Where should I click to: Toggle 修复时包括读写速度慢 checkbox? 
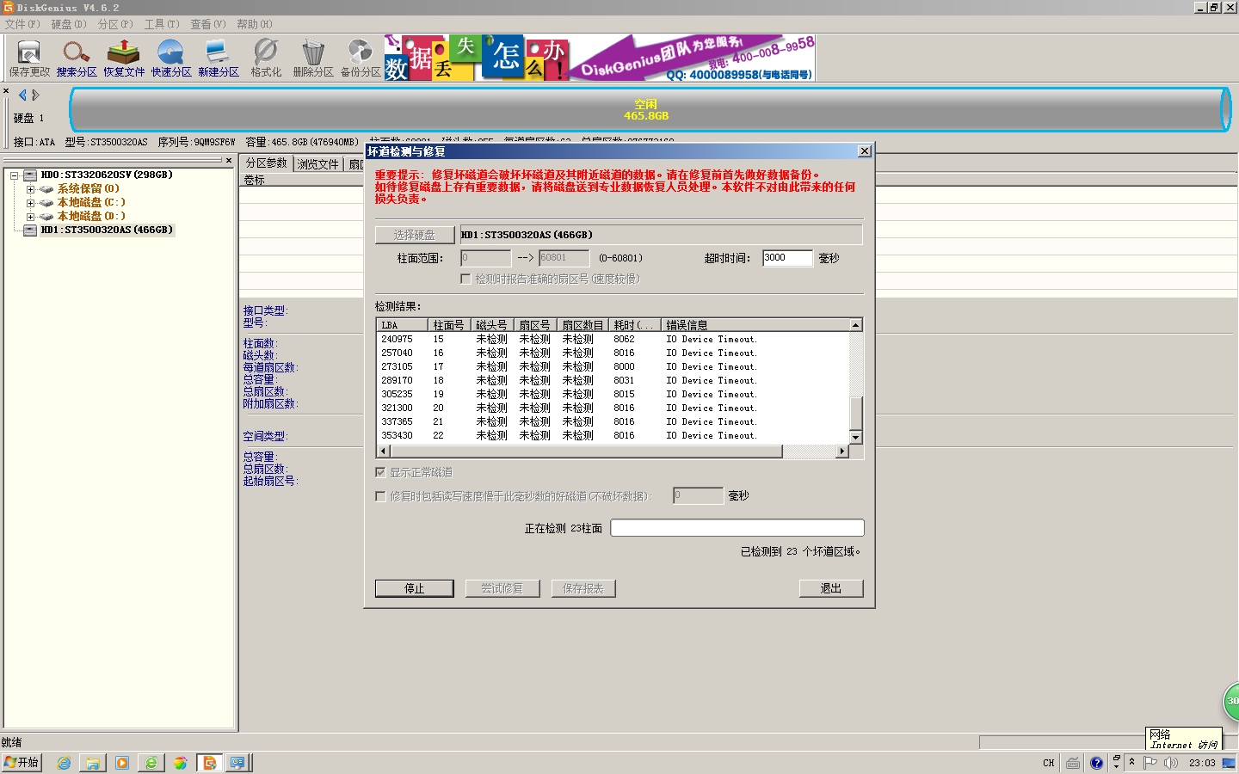[380, 496]
